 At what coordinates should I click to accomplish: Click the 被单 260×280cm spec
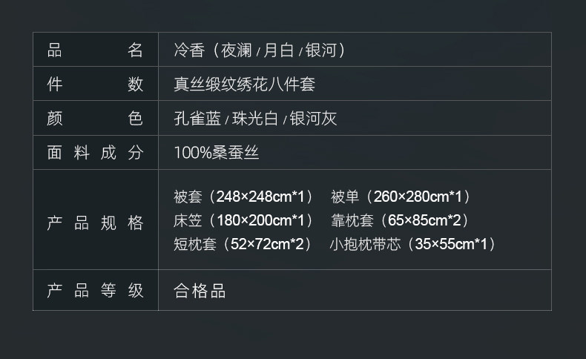coord(401,197)
